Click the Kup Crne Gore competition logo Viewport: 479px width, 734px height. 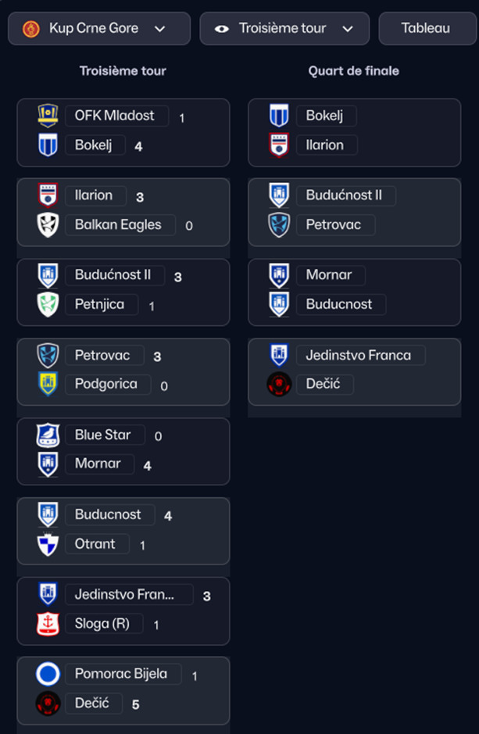point(31,29)
